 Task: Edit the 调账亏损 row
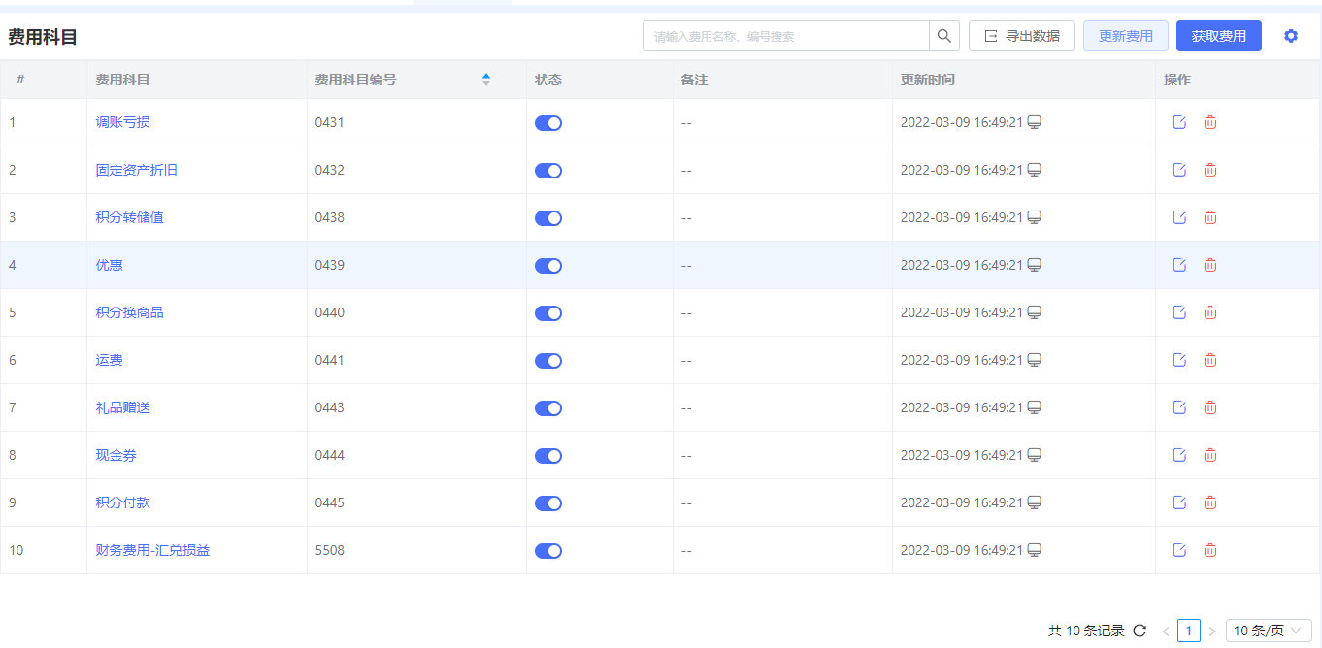(1179, 122)
